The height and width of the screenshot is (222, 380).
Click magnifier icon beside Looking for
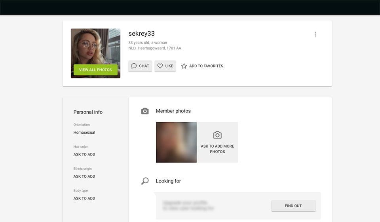tap(145, 181)
